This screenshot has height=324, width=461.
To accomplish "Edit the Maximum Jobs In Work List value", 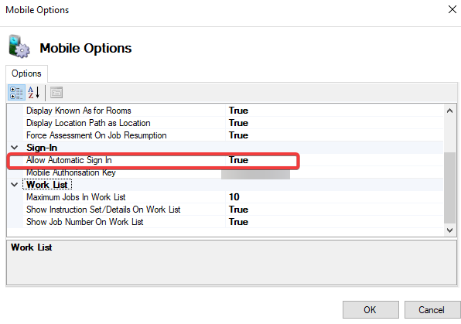I will (x=334, y=197).
